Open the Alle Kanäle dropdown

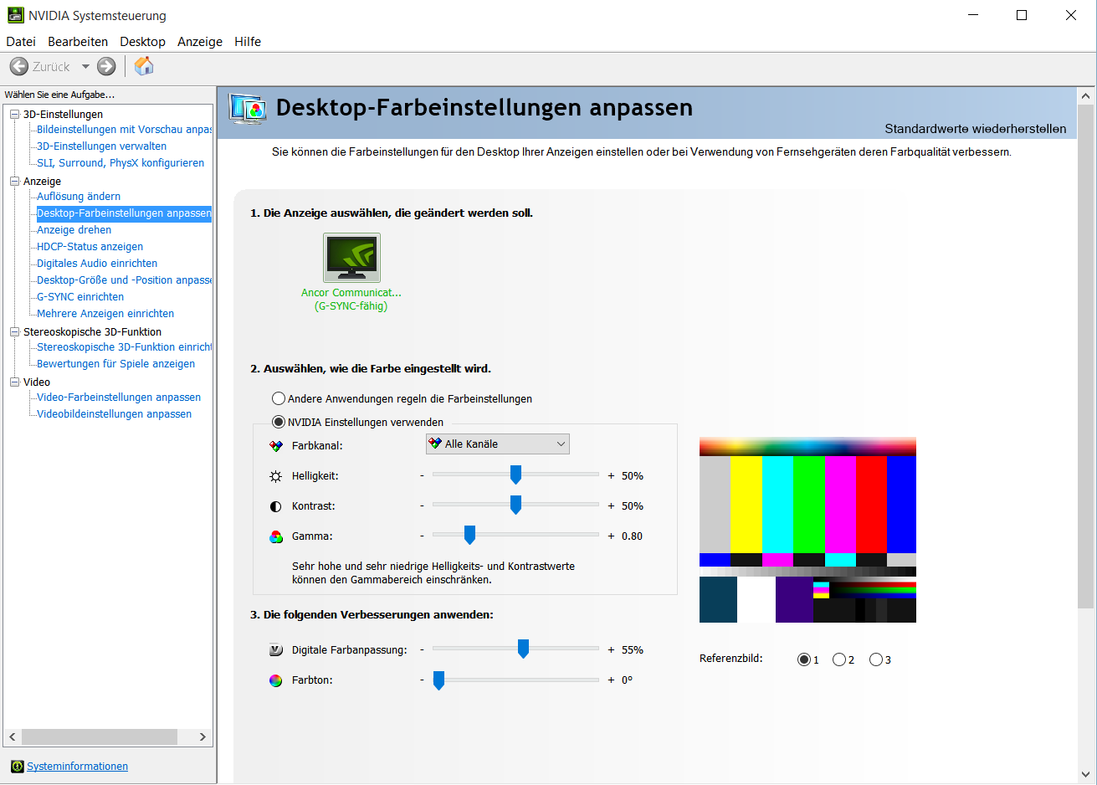point(498,444)
